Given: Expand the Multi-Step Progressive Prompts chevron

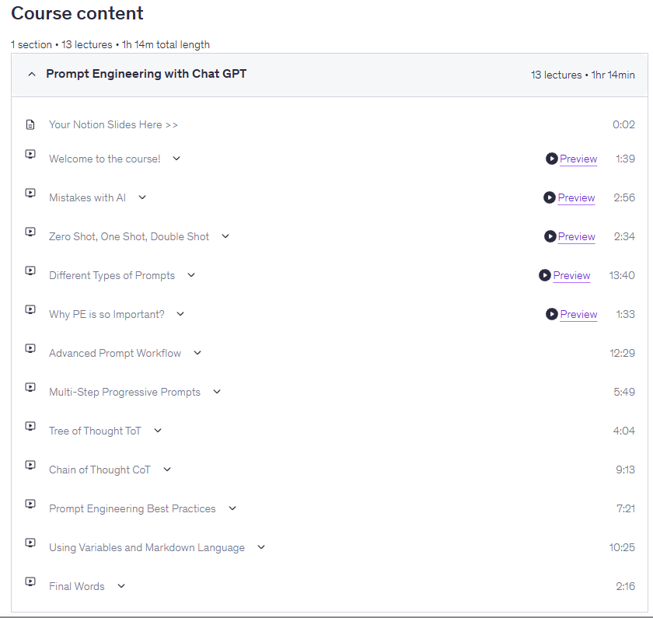Looking at the screenshot, I should (217, 392).
